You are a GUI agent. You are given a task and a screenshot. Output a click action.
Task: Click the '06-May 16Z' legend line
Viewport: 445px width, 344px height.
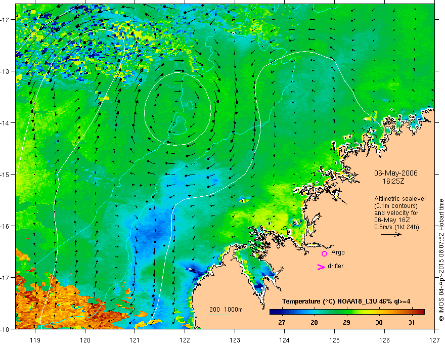[x=392, y=220]
